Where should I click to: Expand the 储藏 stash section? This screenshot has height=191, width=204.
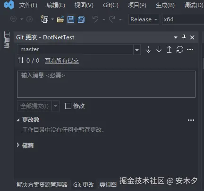18,145
